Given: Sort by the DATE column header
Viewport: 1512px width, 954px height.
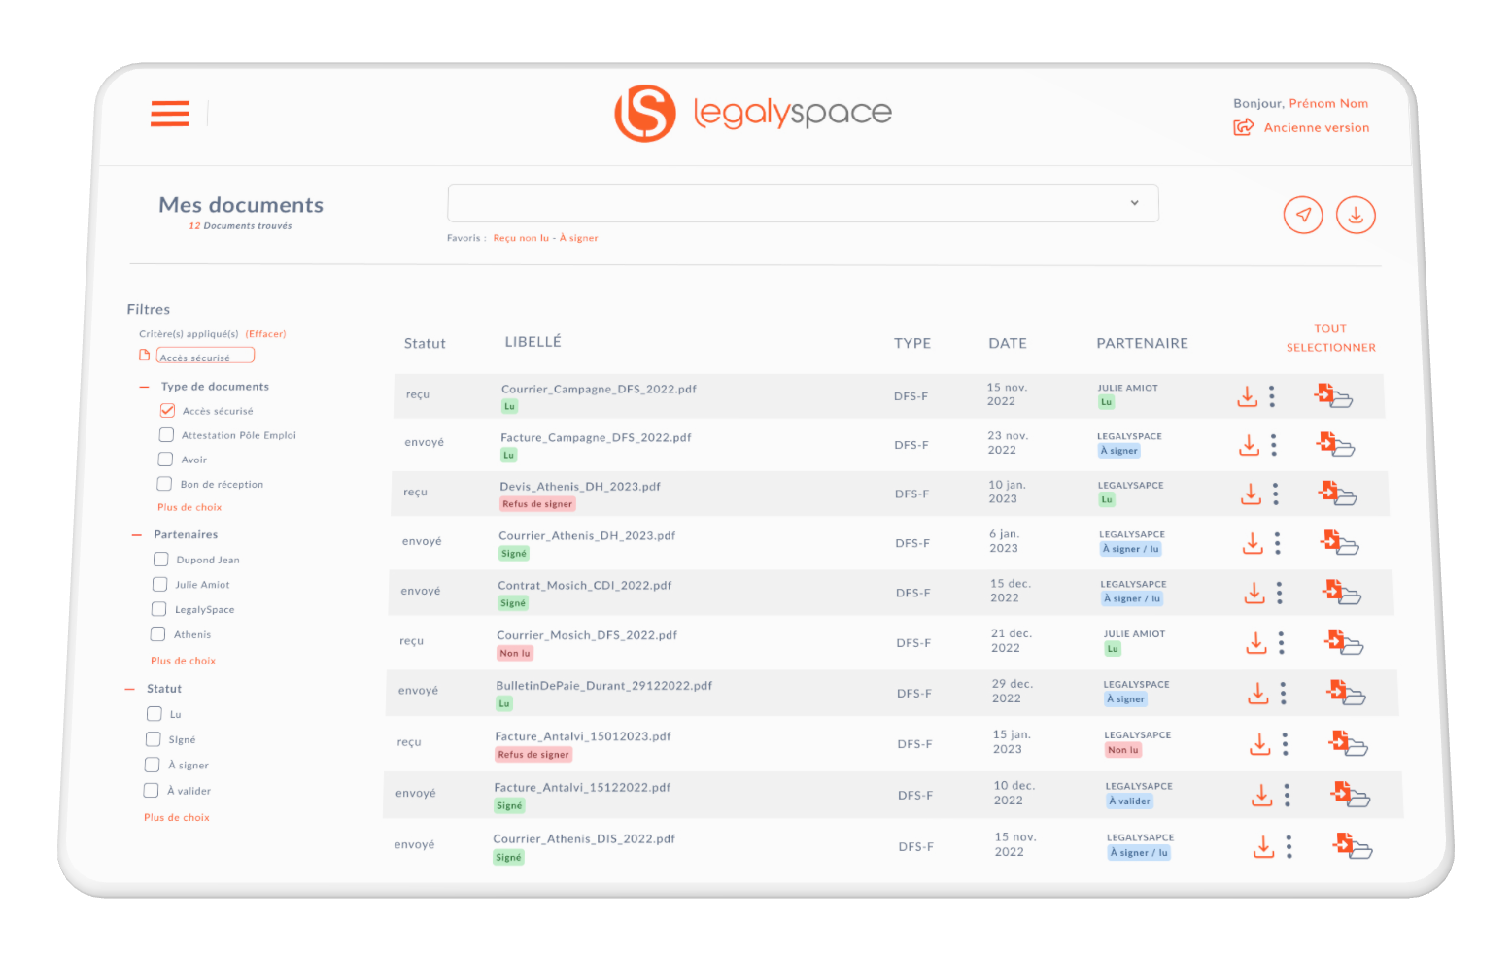Looking at the screenshot, I should pos(1008,343).
